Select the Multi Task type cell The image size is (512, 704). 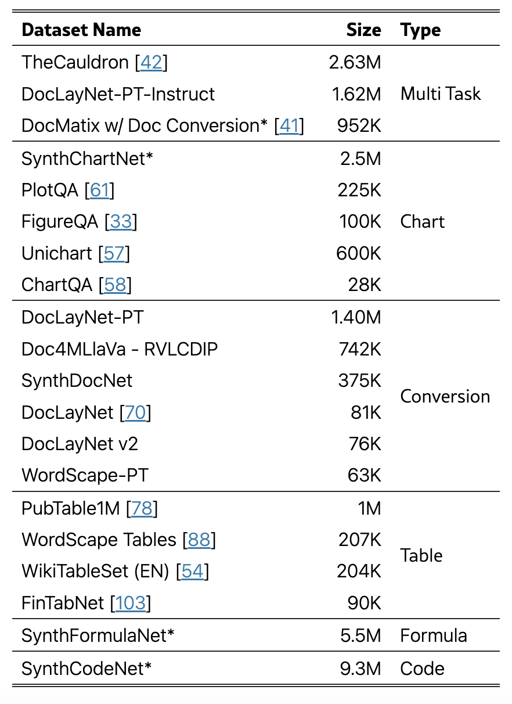click(x=440, y=94)
